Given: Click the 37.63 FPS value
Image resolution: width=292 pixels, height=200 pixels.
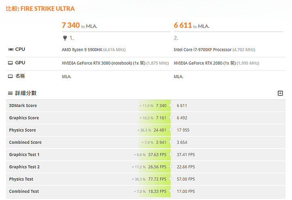Looking at the screenshot, I should (157, 155).
